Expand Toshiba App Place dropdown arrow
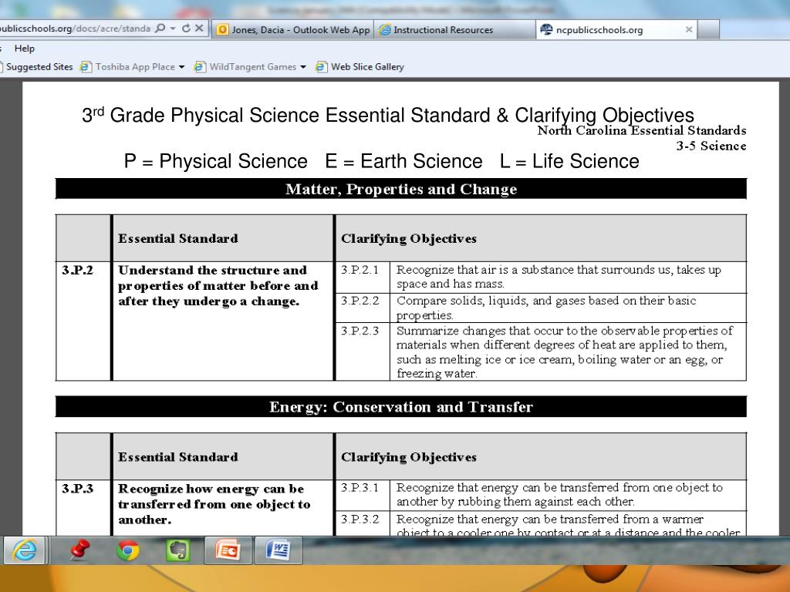 [181, 67]
